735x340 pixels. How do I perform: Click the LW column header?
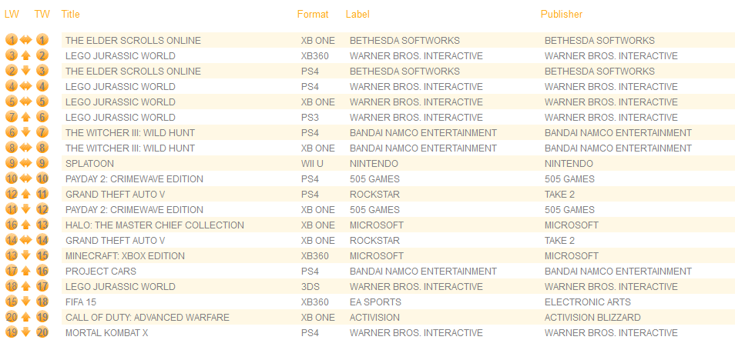coord(12,14)
